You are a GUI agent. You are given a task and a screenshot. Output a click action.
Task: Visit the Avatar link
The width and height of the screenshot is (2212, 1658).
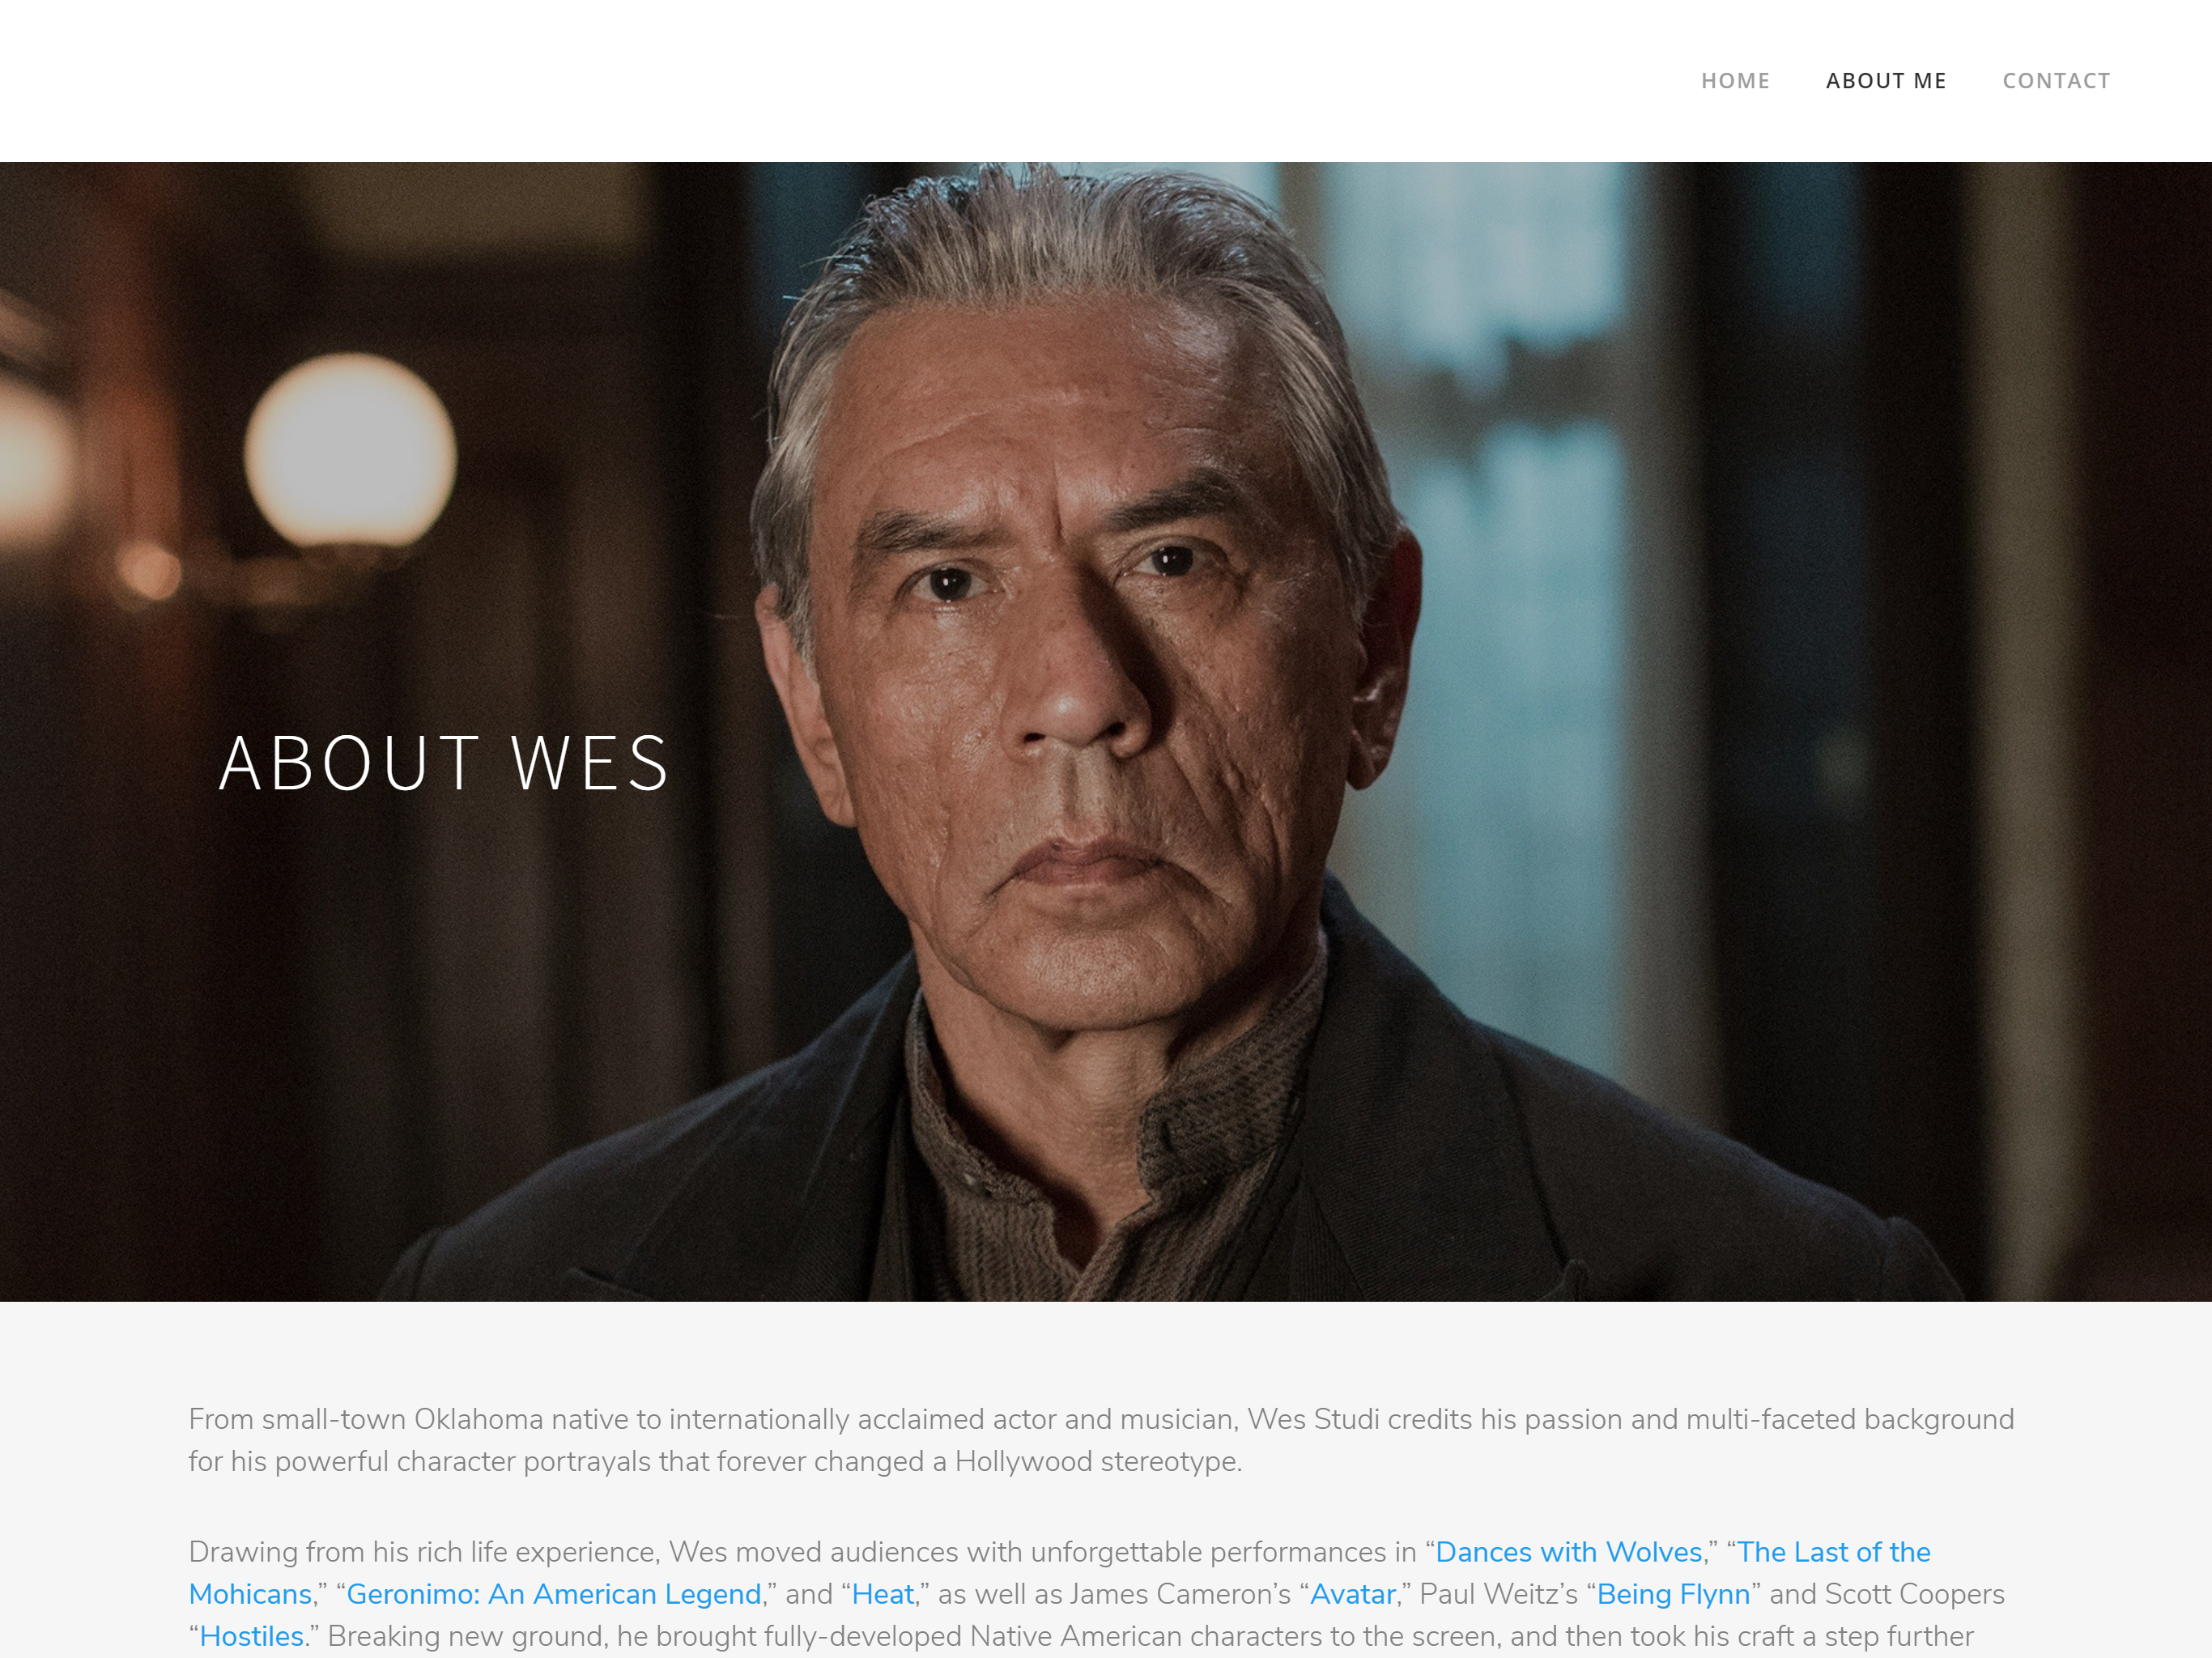click(x=1352, y=1594)
